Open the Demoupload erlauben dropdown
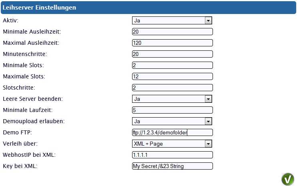 click(172, 121)
